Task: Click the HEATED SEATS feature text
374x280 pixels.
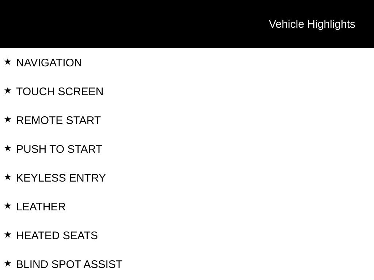Action: [57, 236]
